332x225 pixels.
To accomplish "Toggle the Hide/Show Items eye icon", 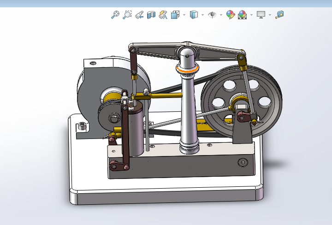I will 212,15.
